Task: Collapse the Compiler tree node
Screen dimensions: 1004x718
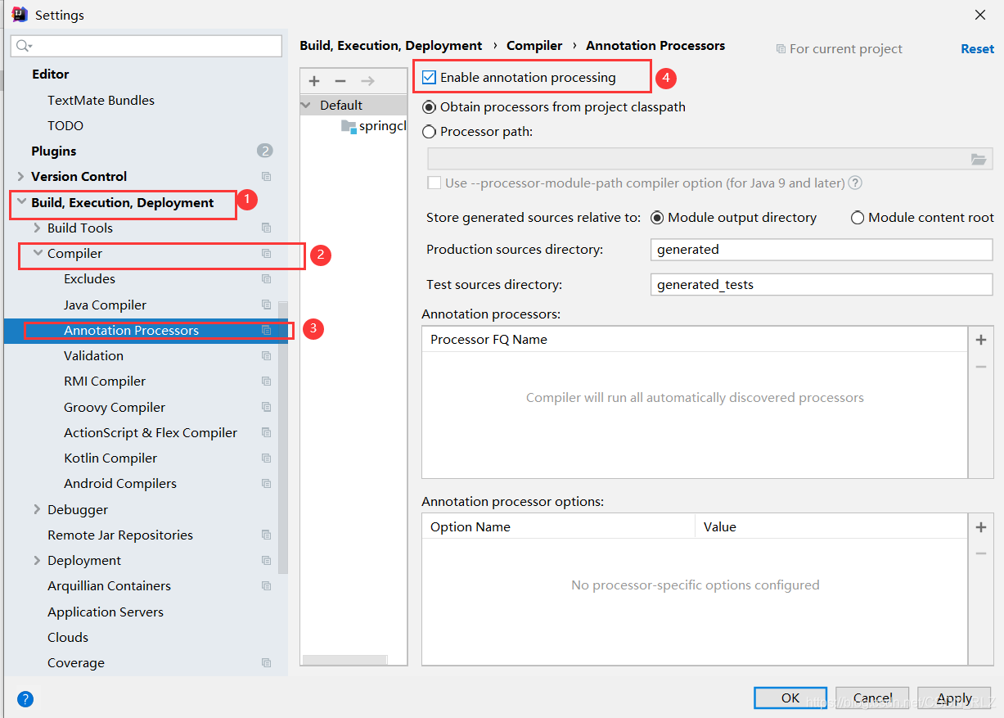Action: 37,254
